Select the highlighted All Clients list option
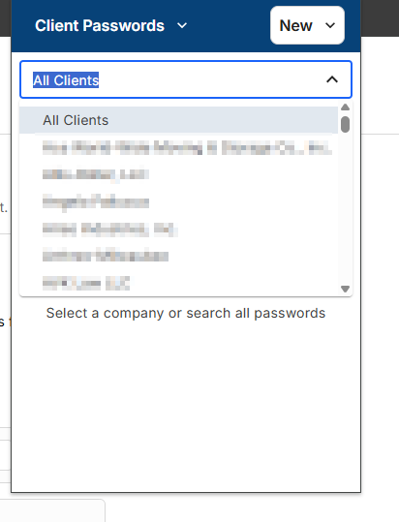 point(178,120)
